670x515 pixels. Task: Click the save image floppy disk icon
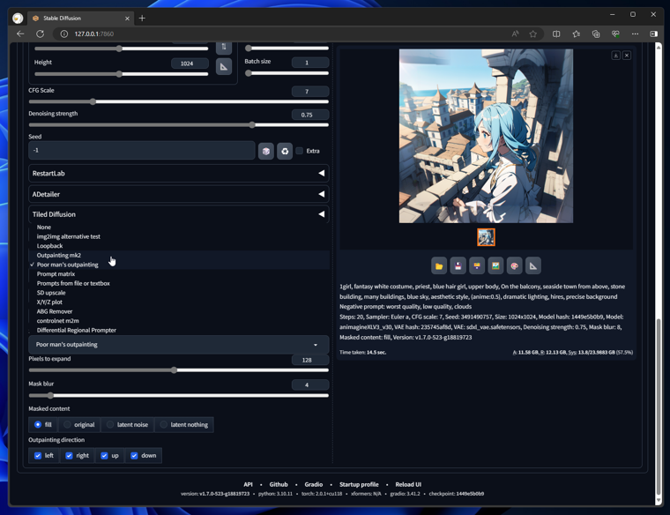[458, 265]
